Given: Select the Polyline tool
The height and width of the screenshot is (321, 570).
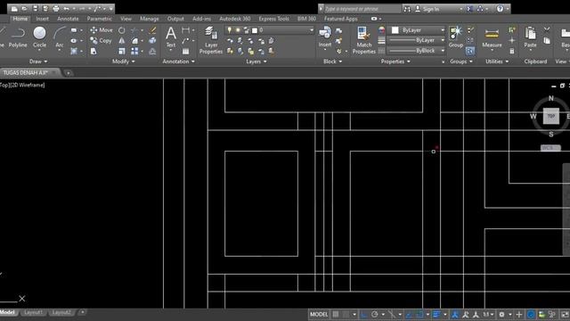Looking at the screenshot, I should [18, 37].
